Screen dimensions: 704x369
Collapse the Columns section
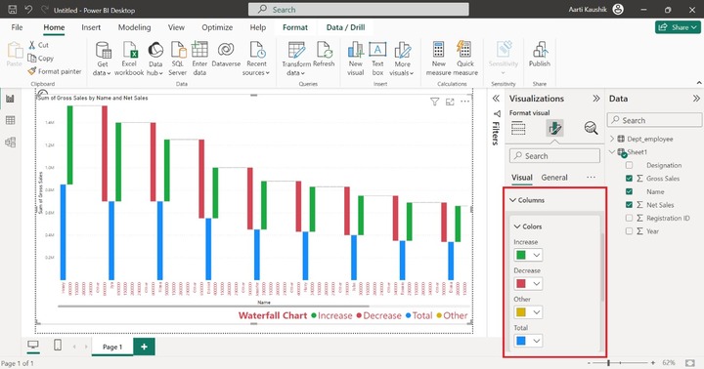tap(512, 200)
